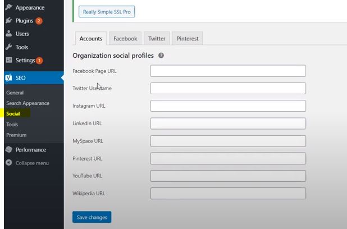Focus the Twitter Username field

(x=228, y=88)
